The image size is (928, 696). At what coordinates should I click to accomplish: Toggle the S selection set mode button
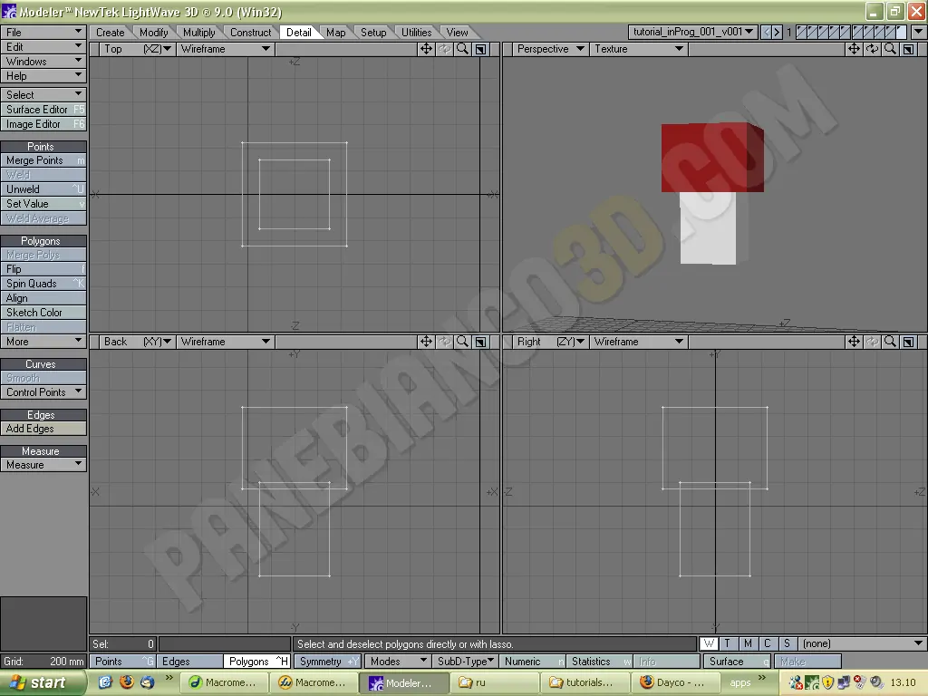788,643
